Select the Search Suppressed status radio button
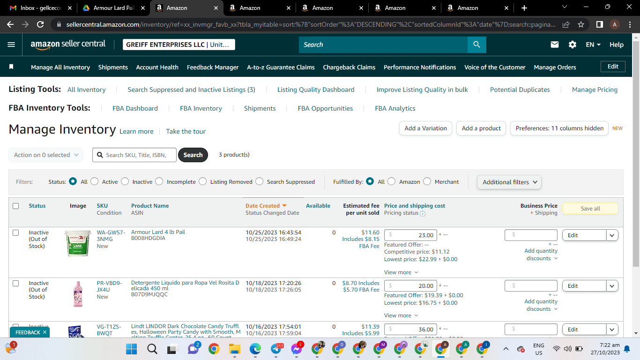The height and width of the screenshot is (360, 640). (259, 181)
